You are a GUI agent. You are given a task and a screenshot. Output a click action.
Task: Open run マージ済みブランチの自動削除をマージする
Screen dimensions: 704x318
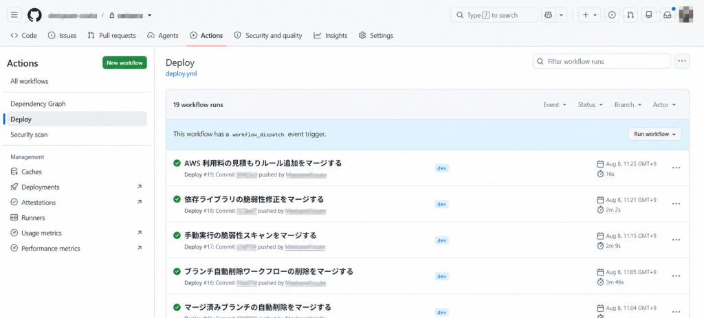coord(258,307)
